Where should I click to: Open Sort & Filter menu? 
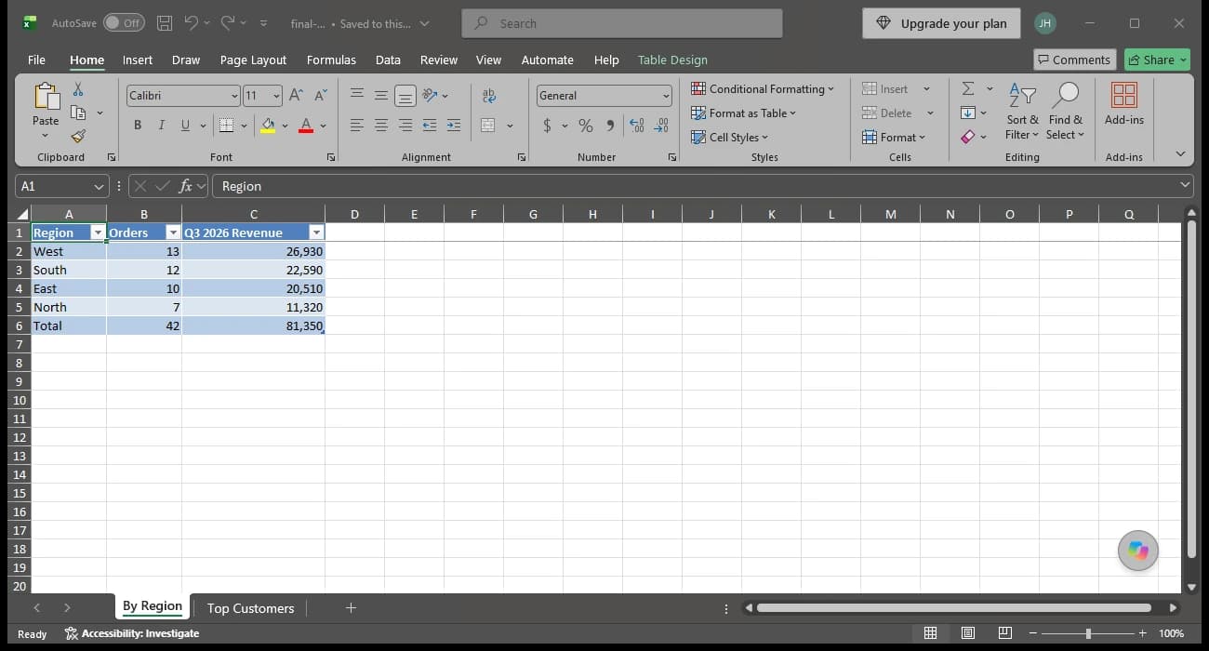coord(1022,112)
